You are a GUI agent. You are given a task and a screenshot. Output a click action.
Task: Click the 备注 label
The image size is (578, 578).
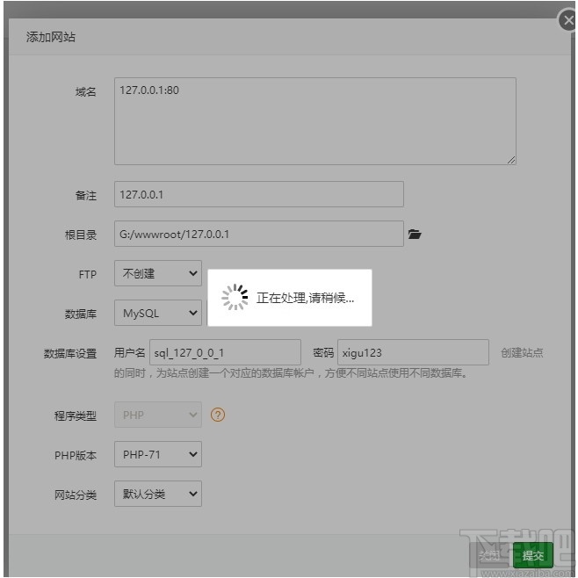click(x=86, y=195)
